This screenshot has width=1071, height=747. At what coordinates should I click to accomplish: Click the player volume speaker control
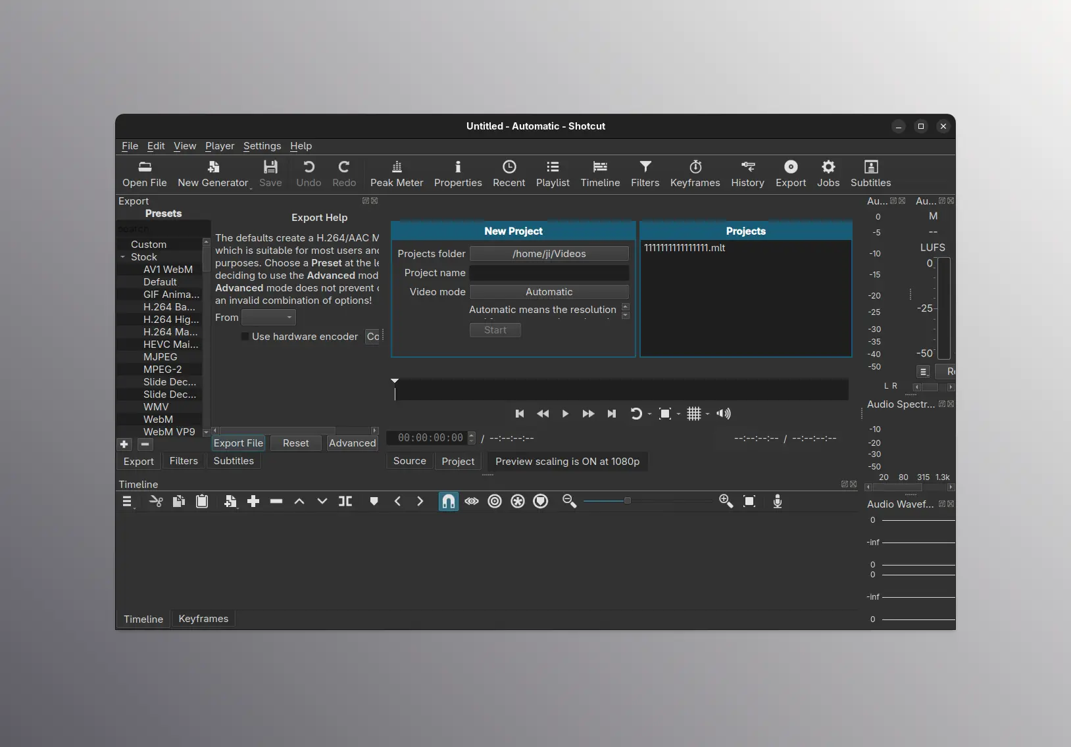tap(724, 414)
